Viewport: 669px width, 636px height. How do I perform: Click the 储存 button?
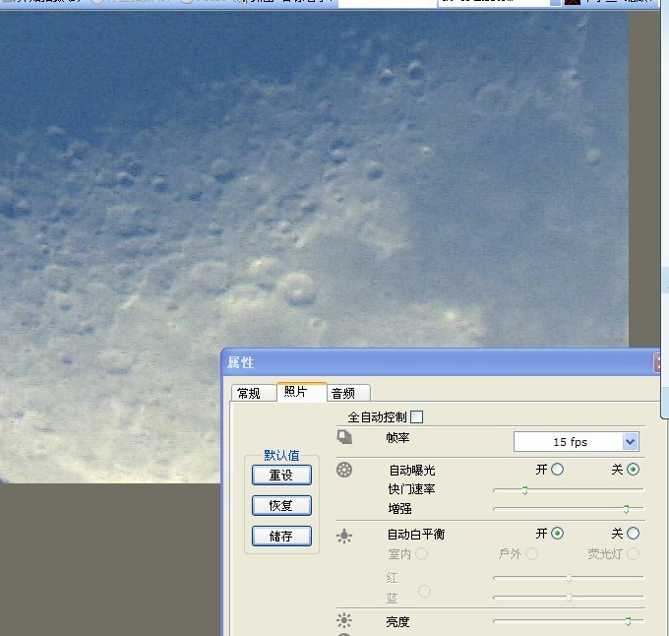[x=281, y=537]
